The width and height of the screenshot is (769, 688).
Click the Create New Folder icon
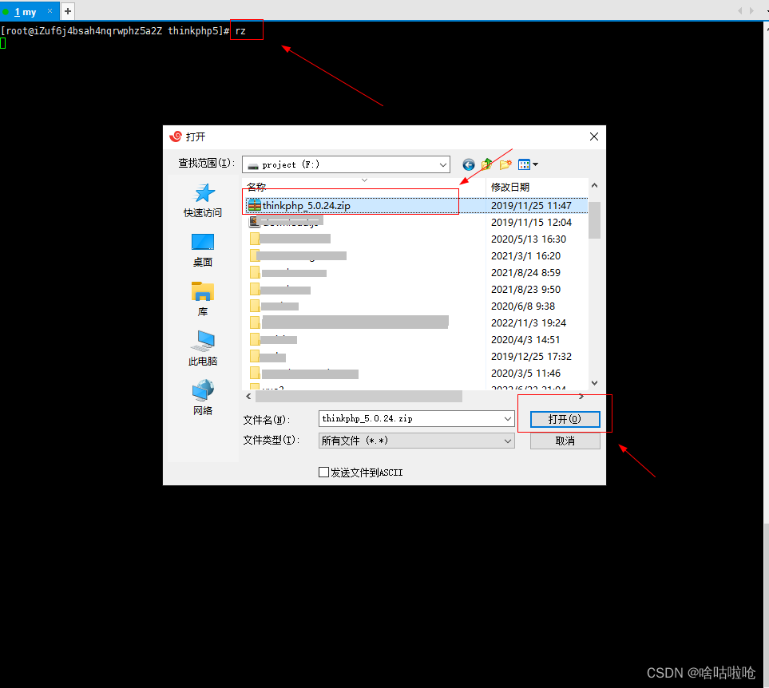tap(505, 164)
